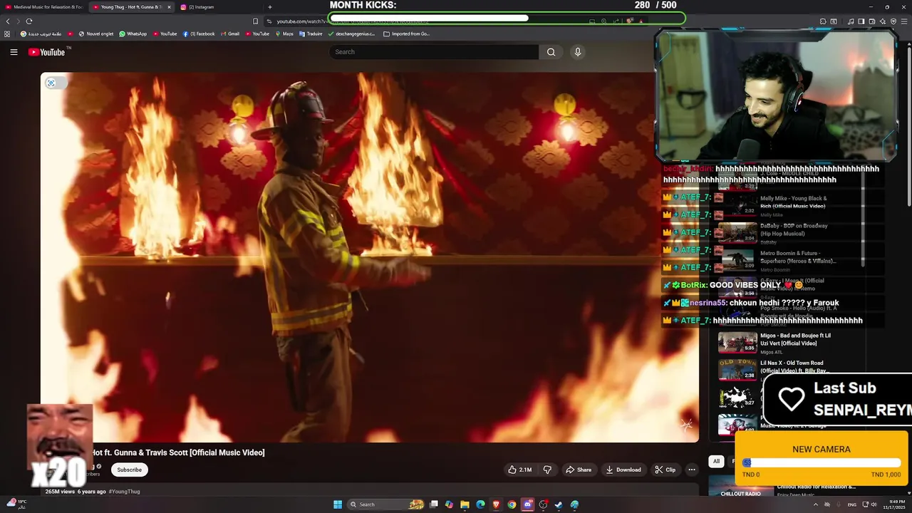The height and width of the screenshot is (513, 912).
Task: Open Windows Start menu
Action: coord(338,504)
